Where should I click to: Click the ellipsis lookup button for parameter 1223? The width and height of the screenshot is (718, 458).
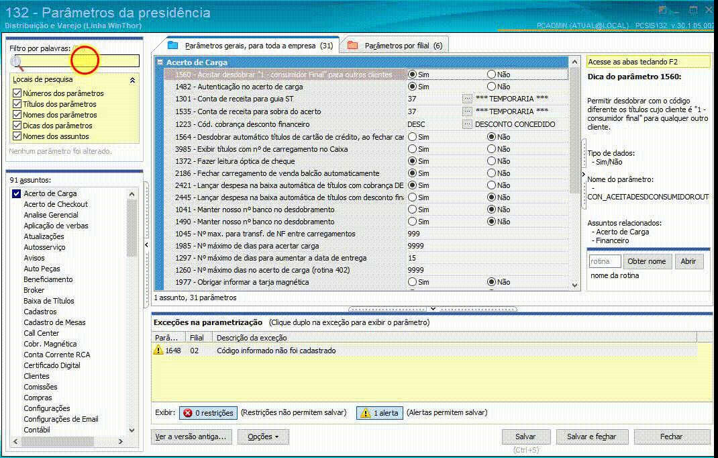point(466,124)
